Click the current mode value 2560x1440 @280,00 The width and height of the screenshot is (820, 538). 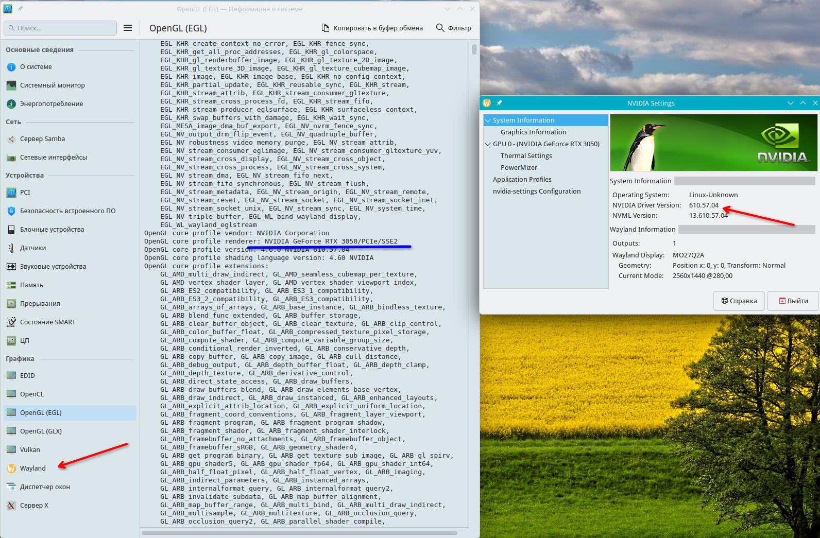(x=703, y=276)
